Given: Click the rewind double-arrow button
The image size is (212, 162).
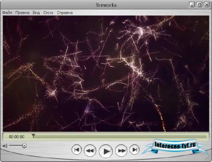Looking at the screenshot, I should pos(90,151).
